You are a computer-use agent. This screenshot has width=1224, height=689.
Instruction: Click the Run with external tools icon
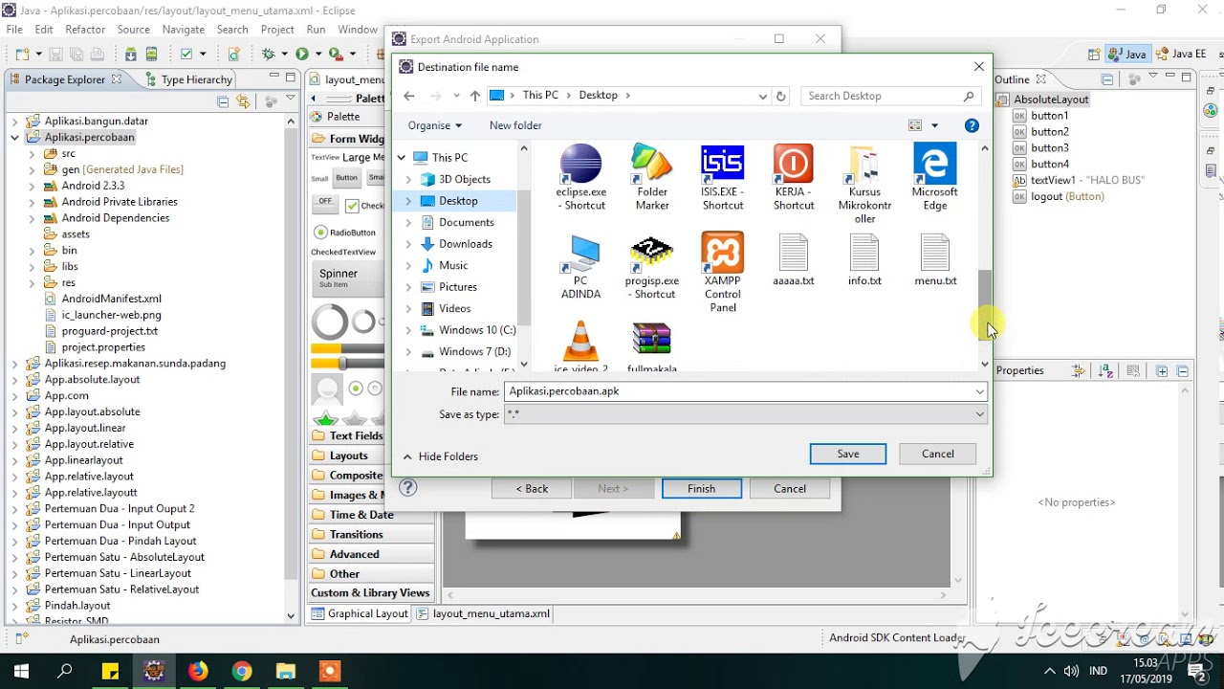336,55
